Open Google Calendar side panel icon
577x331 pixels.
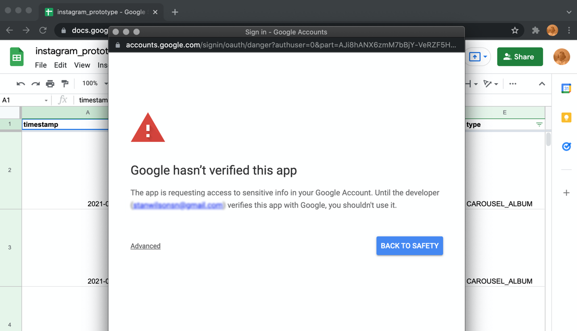pos(566,89)
